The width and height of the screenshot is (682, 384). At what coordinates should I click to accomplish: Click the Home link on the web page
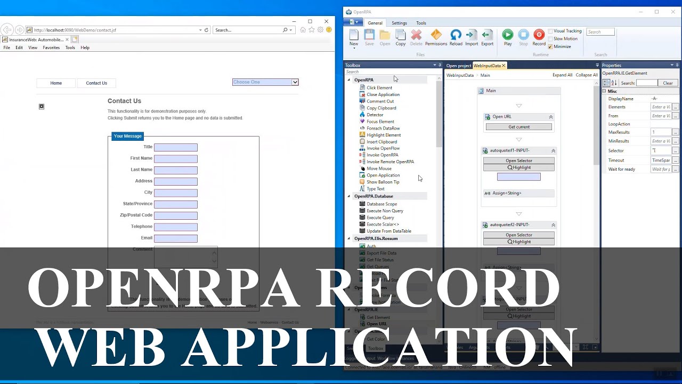tap(56, 83)
